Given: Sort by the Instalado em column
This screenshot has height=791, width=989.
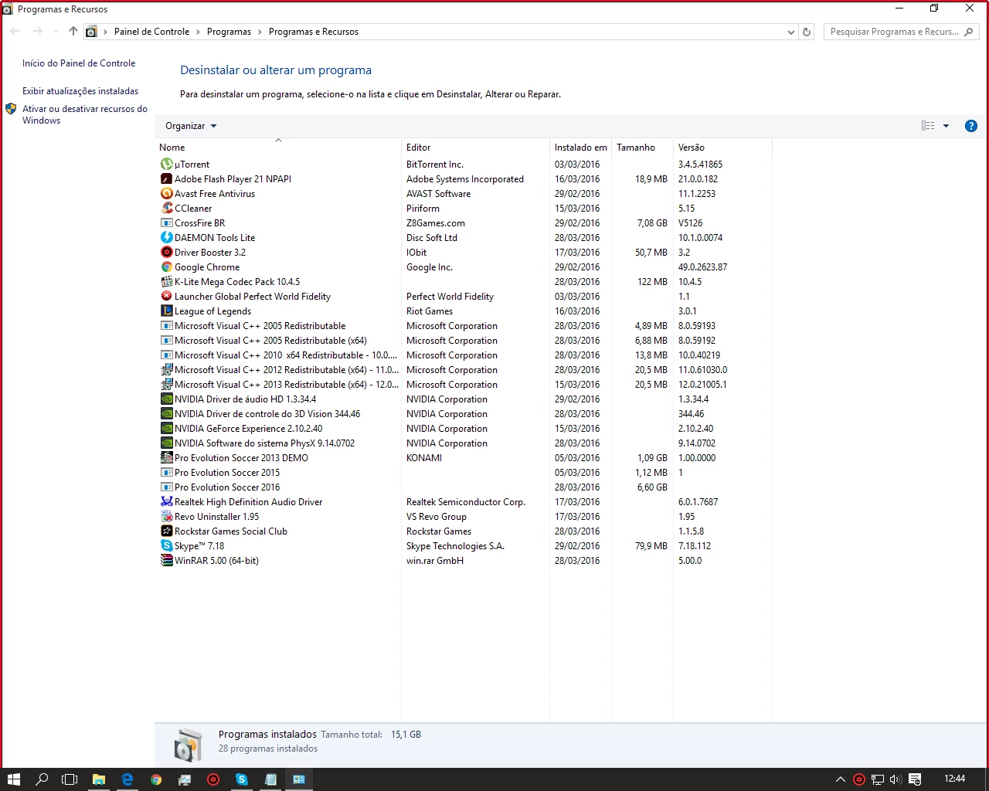Looking at the screenshot, I should point(580,148).
